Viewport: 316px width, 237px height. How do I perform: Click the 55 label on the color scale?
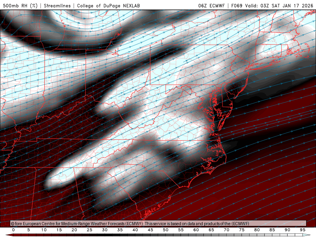181,230
